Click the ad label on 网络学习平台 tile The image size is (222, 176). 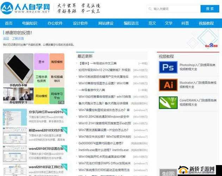(61, 102)
